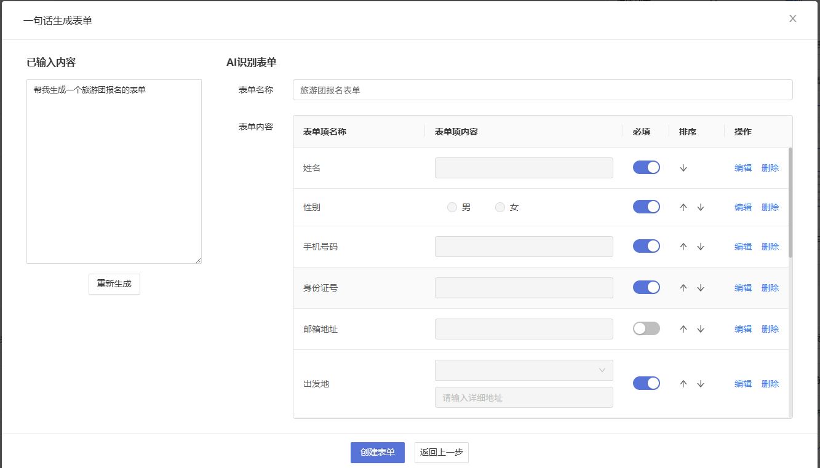Screen dimensions: 820x468
Task: Select the 男 radio option
Action: coord(452,207)
